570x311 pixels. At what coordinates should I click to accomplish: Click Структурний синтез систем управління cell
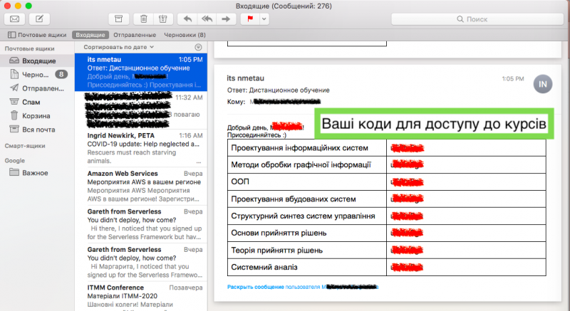(x=307, y=216)
